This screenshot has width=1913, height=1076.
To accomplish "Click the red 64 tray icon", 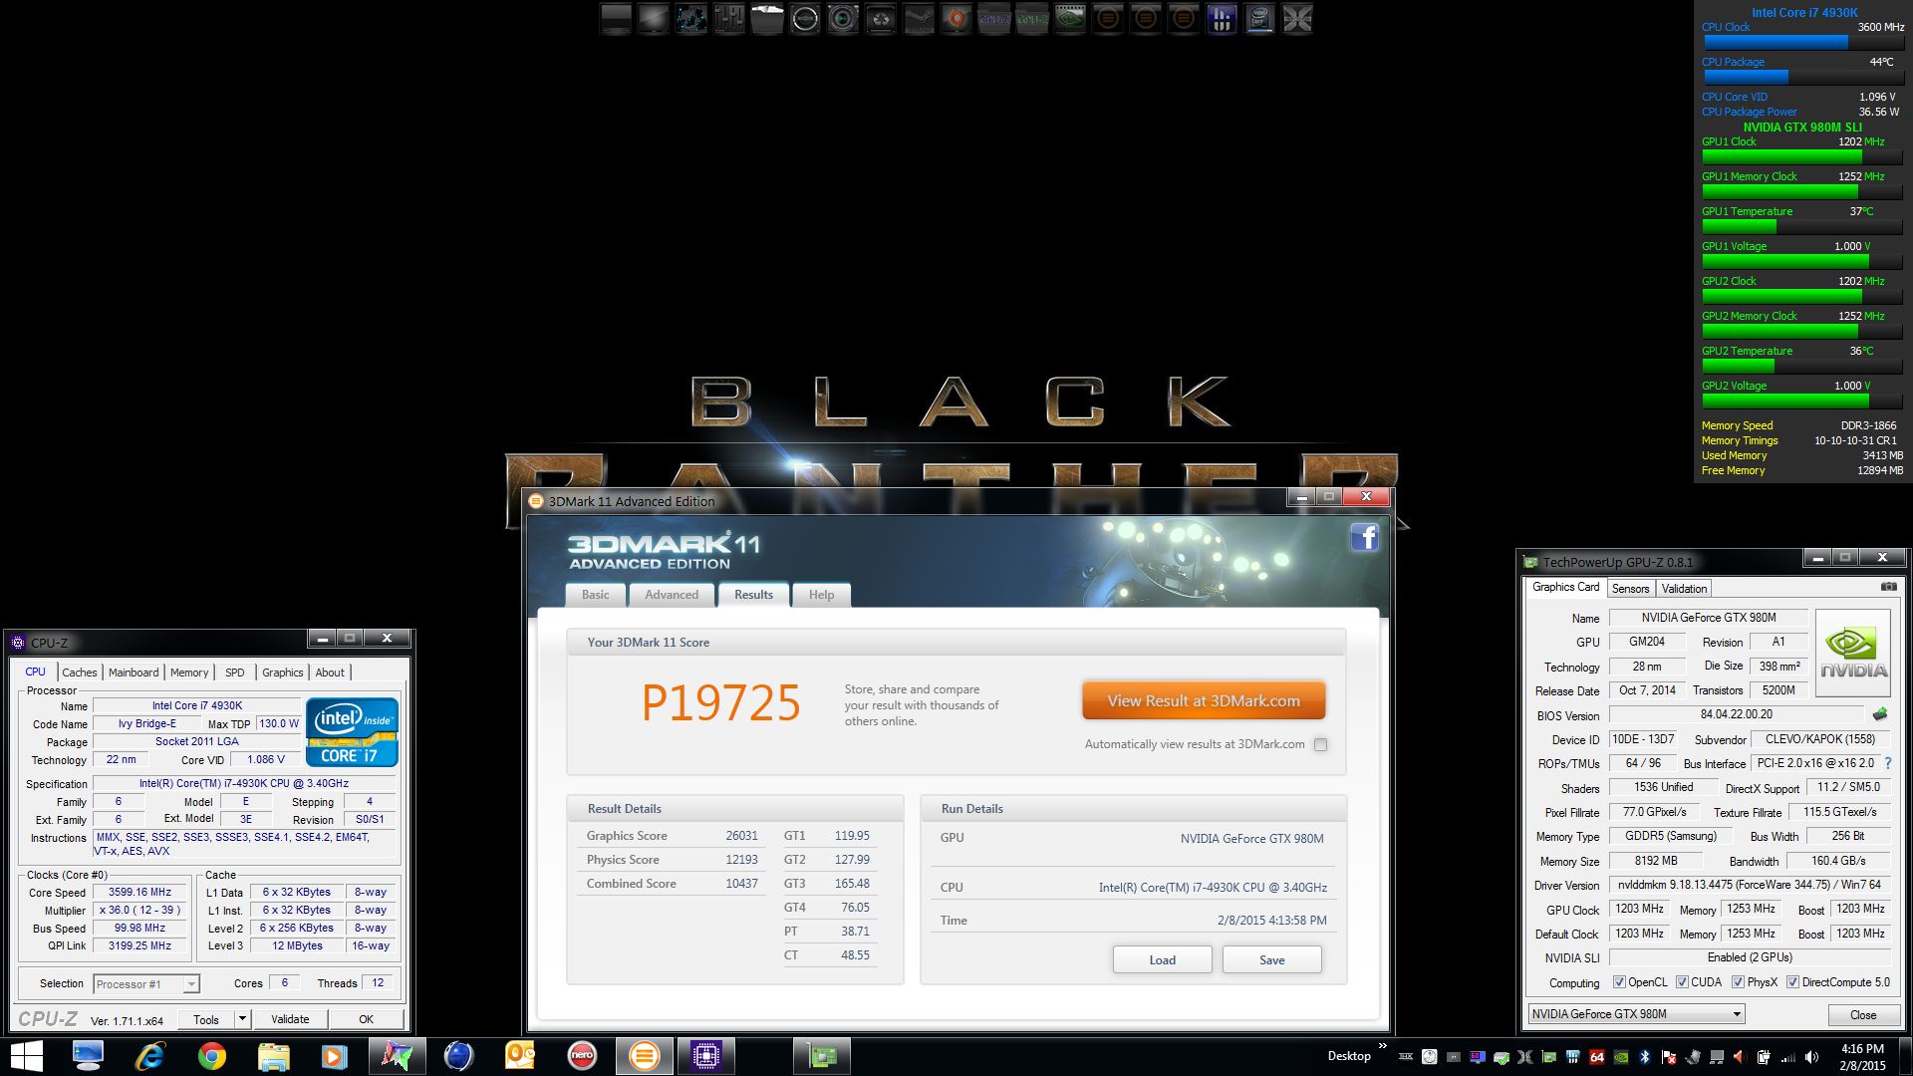I will coord(1597,1057).
